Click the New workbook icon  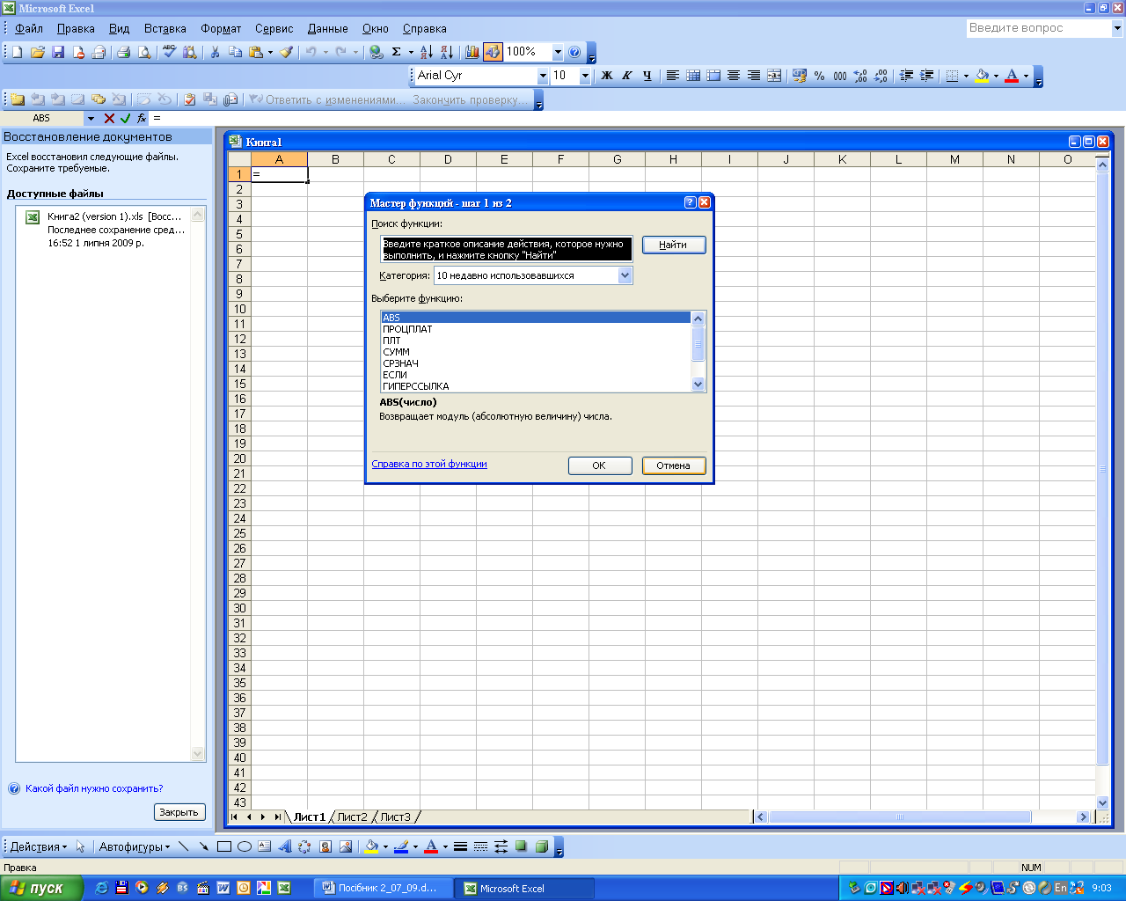coord(17,52)
